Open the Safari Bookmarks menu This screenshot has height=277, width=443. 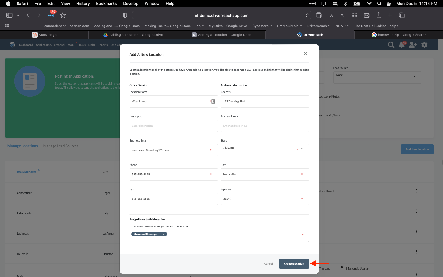(x=106, y=3)
